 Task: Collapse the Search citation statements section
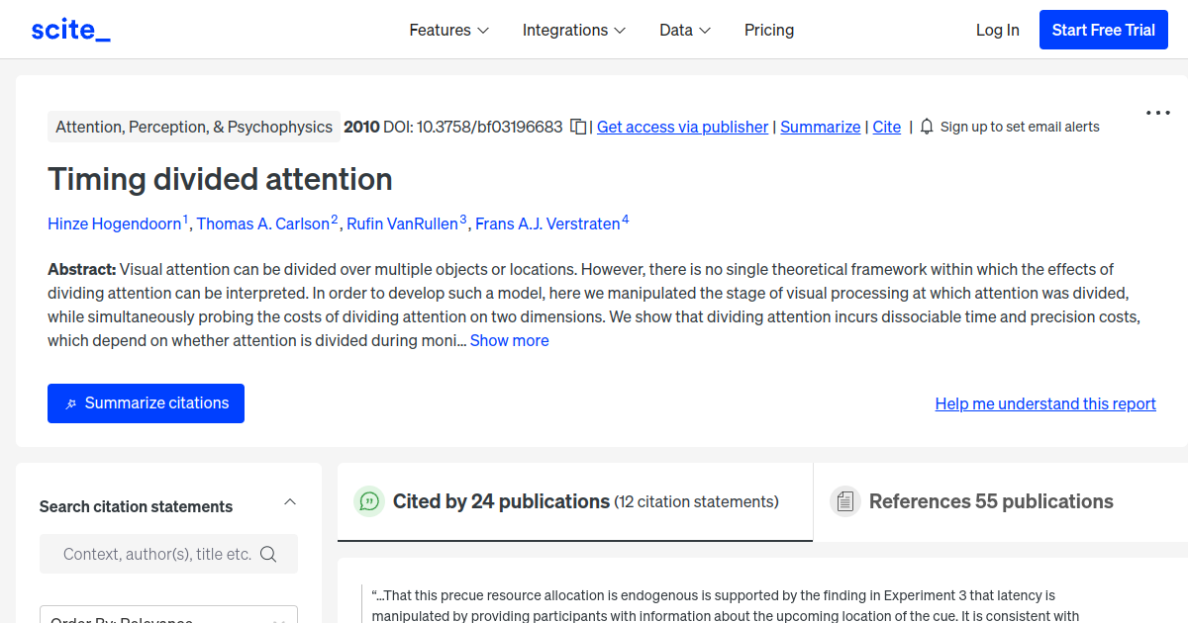pyautogui.click(x=290, y=502)
